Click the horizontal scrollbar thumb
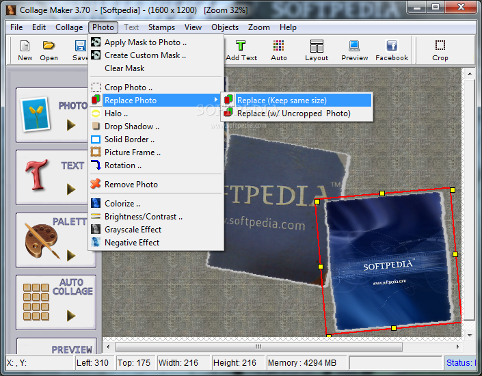The height and width of the screenshot is (376, 482). [x=258, y=347]
